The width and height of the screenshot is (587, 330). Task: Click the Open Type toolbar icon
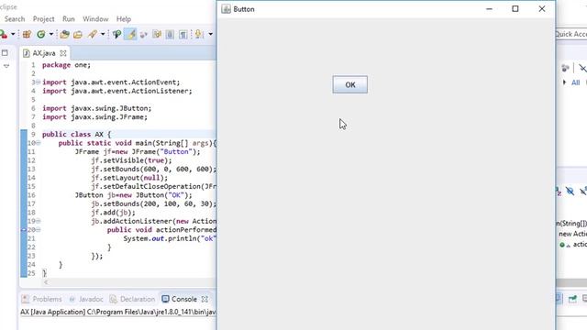pos(64,35)
